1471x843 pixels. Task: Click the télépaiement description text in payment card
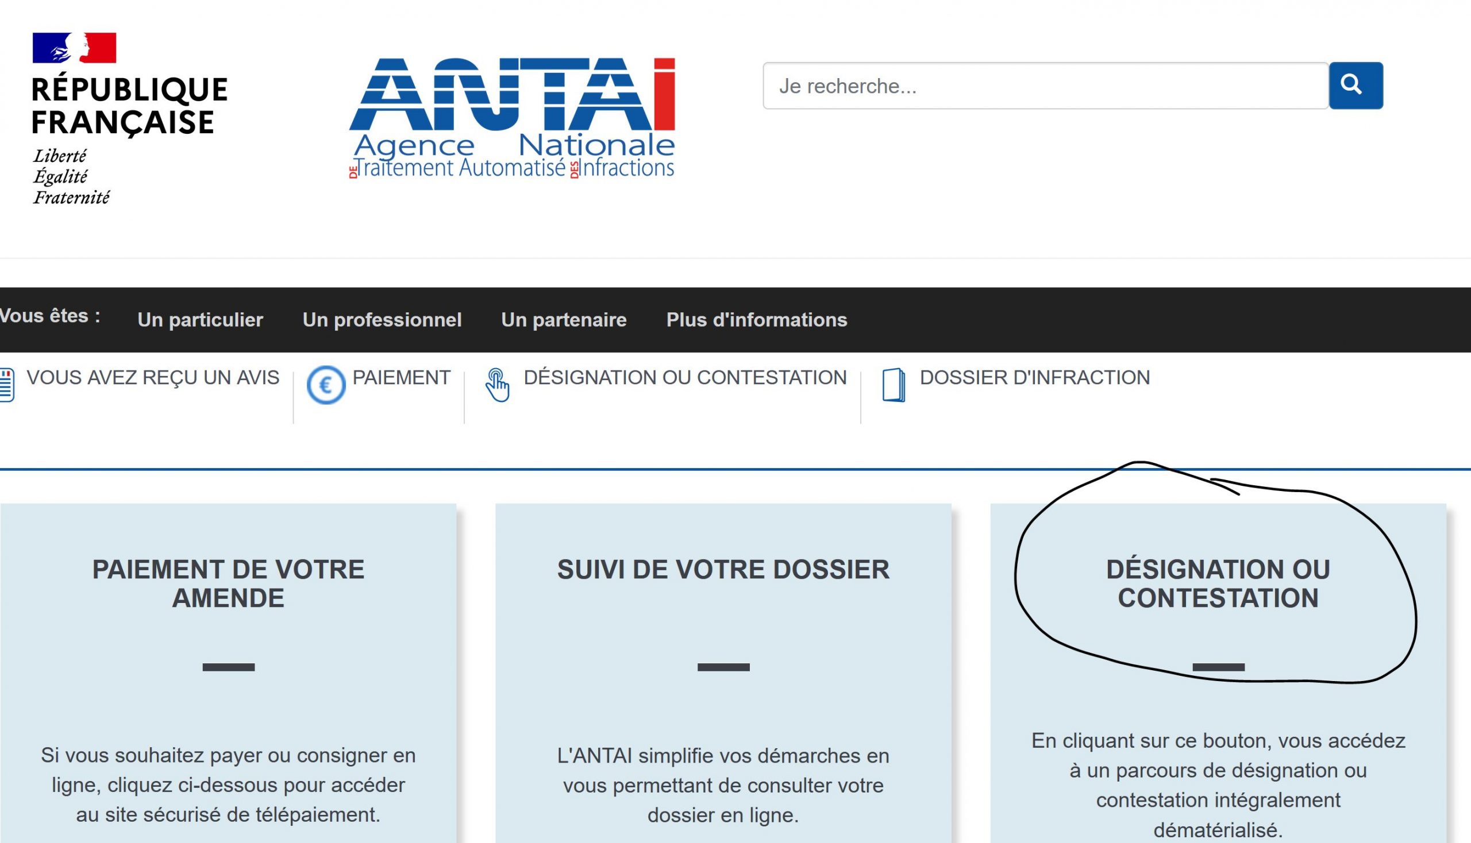click(228, 785)
